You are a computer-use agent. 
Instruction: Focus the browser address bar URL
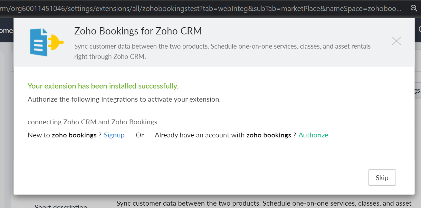tap(200, 8)
